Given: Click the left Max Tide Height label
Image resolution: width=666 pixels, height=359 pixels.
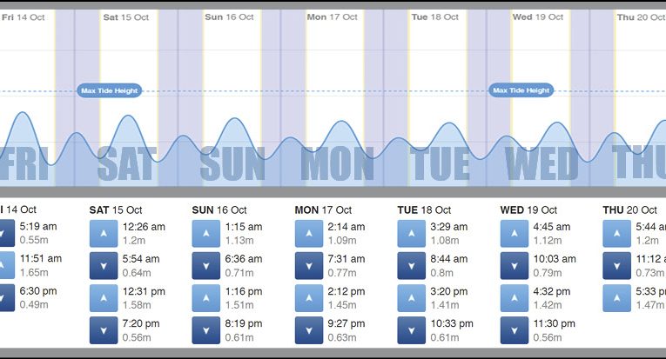Looking at the screenshot, I should click(x=108, y=90).
